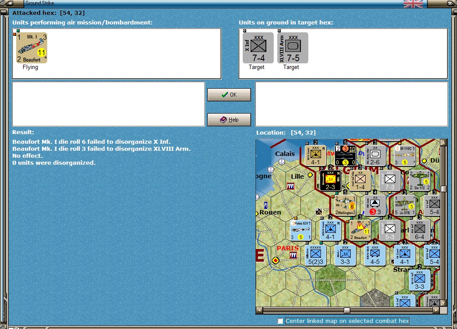Click the map vertical scrollbar up arrow
The width and height of the screenshot is (457, 329).
click(443, 142)
